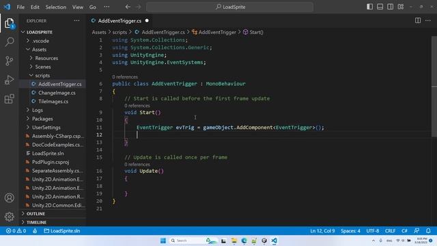Image resolution: width=437 pixels, height=246 pixels.
Task: Change indentation via Spaces: 4
Action: click(350, 231)
